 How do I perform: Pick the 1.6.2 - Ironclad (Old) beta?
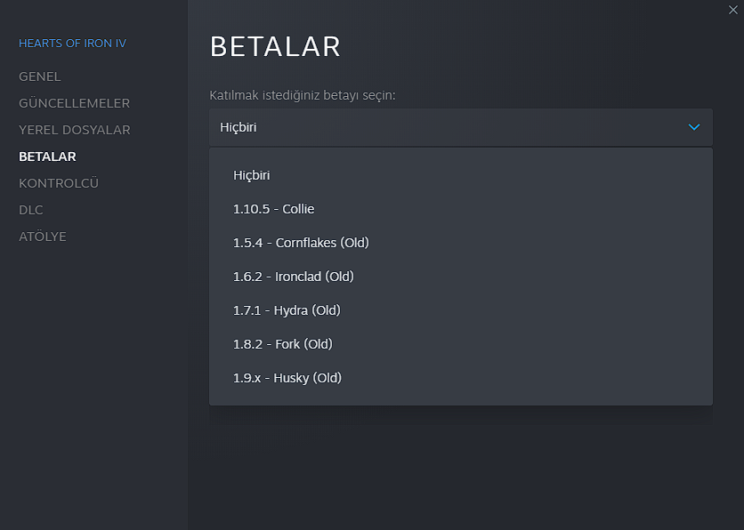294,277
